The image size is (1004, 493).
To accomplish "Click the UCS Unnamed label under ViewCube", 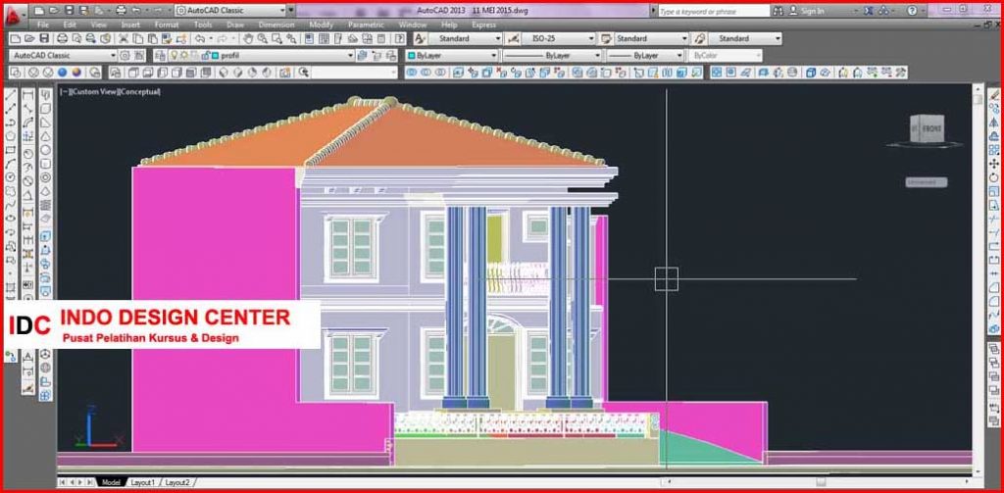I will click(926, 182).
